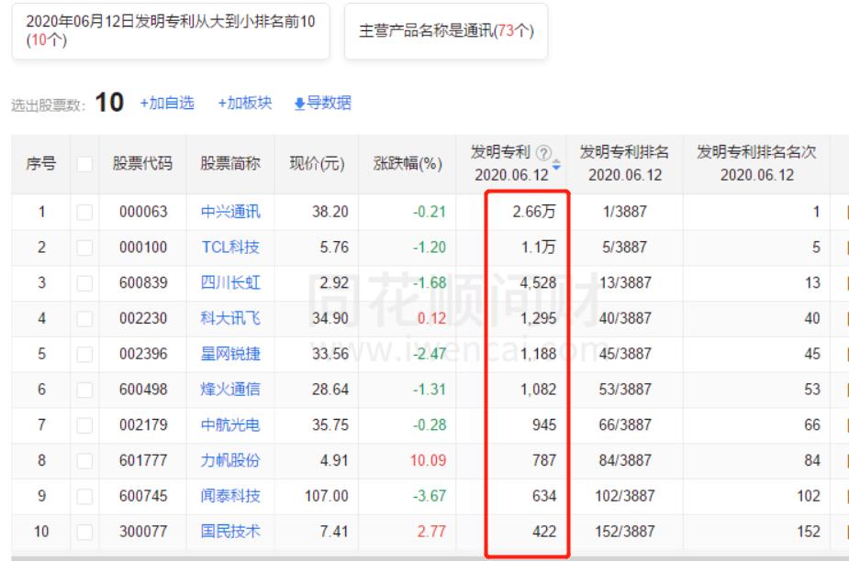Click the 发明专利排名名次 column header

756,163
